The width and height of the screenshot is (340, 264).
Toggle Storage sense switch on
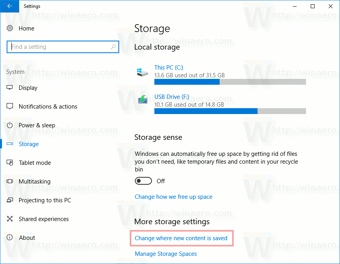point(143,181)
